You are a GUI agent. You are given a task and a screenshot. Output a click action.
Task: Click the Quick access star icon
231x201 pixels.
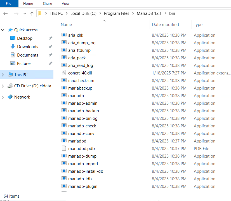tap(10, 30)
